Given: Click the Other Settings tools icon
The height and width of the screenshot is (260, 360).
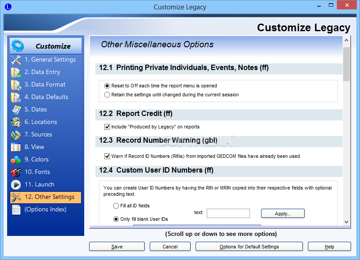Looking at the screenshot, I should tap(16, 197).
